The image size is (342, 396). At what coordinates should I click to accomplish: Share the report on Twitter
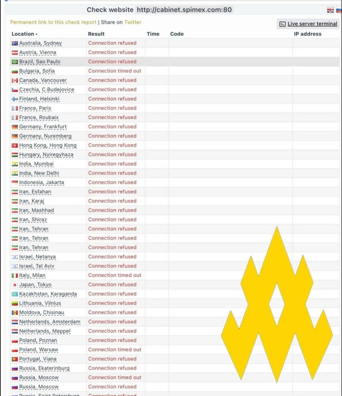(133, 22)
